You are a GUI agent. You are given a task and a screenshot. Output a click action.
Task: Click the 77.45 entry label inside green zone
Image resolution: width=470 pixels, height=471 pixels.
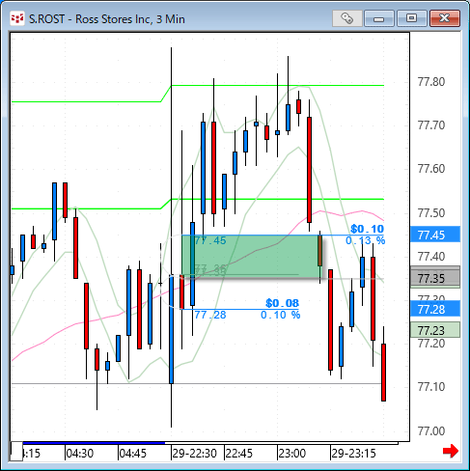[210, 240]
